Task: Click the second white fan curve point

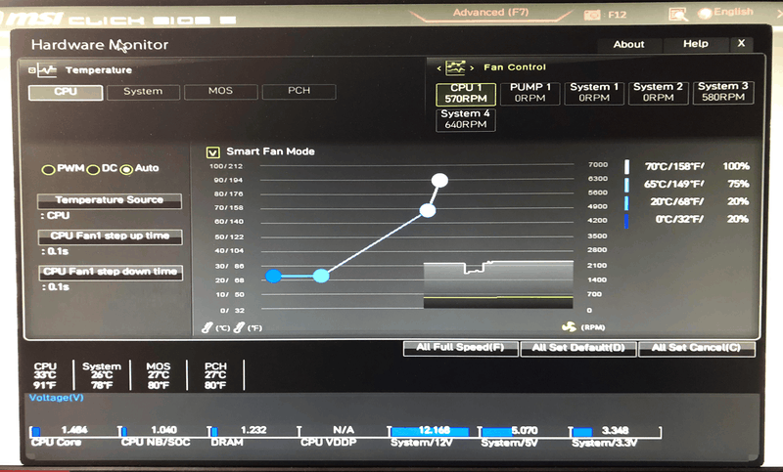Action: click(x=428, y=210)
